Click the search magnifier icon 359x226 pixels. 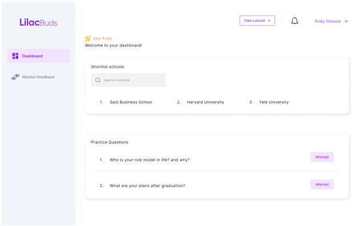tap(98, 80)
